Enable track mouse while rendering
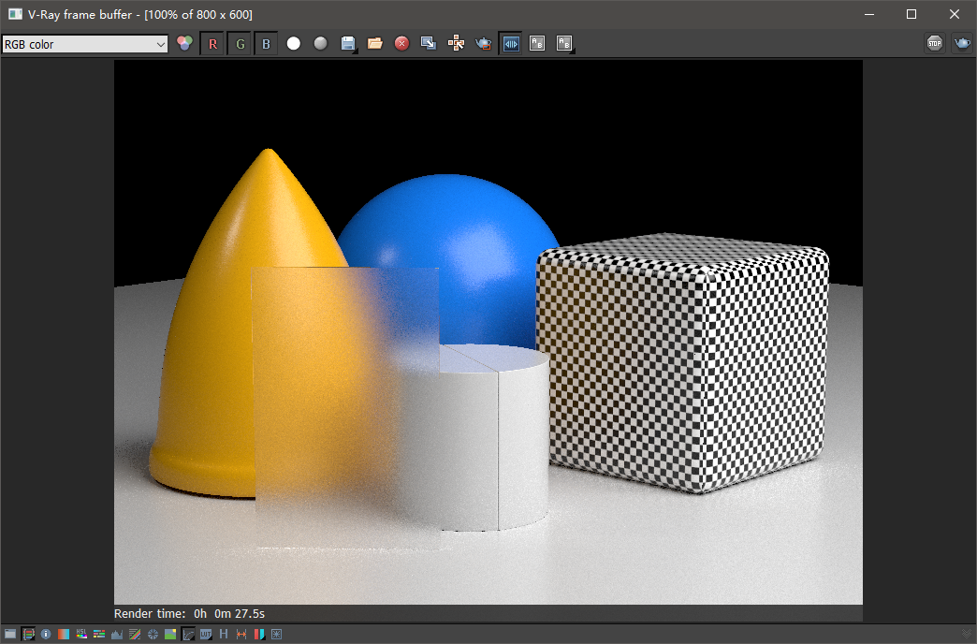977x644 pixels. point(456,43)
